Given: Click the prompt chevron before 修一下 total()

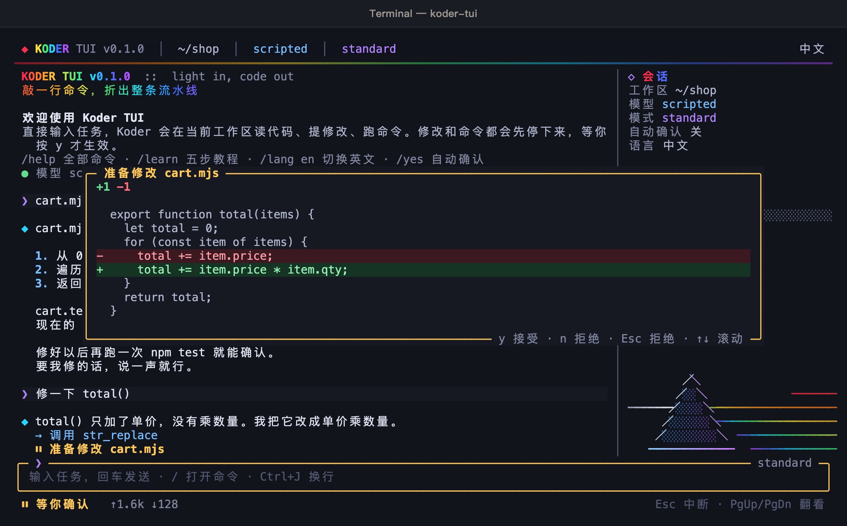Looking at the screenshot, I should (x=25, y=394).
